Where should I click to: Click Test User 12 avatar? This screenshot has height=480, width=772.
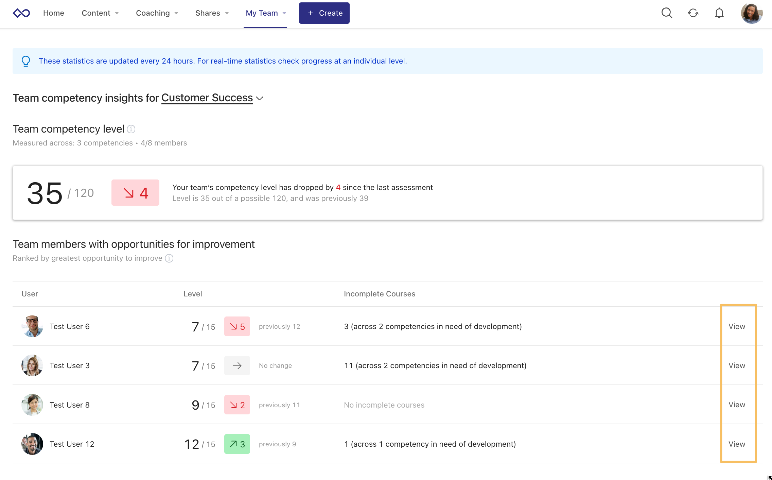[x=32, y=444]
